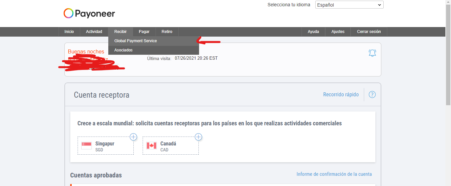Open the Actividad menu

pyautogui.click(x=94, y=32)
